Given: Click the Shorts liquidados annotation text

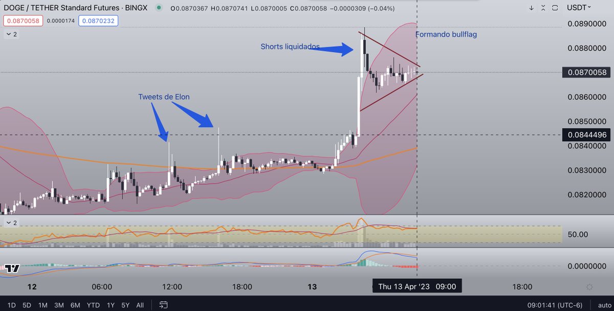Looking at the screenshot, I should [290, 47].
